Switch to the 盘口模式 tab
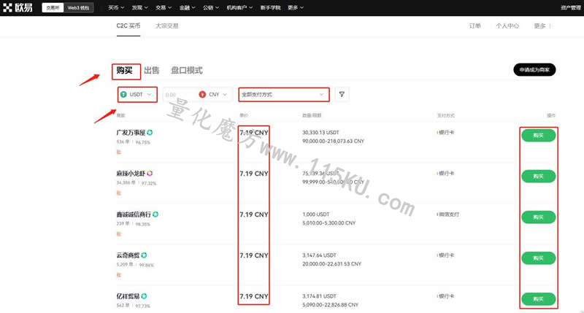This screenshot has height=313, width=584. [x=187, y=70]
